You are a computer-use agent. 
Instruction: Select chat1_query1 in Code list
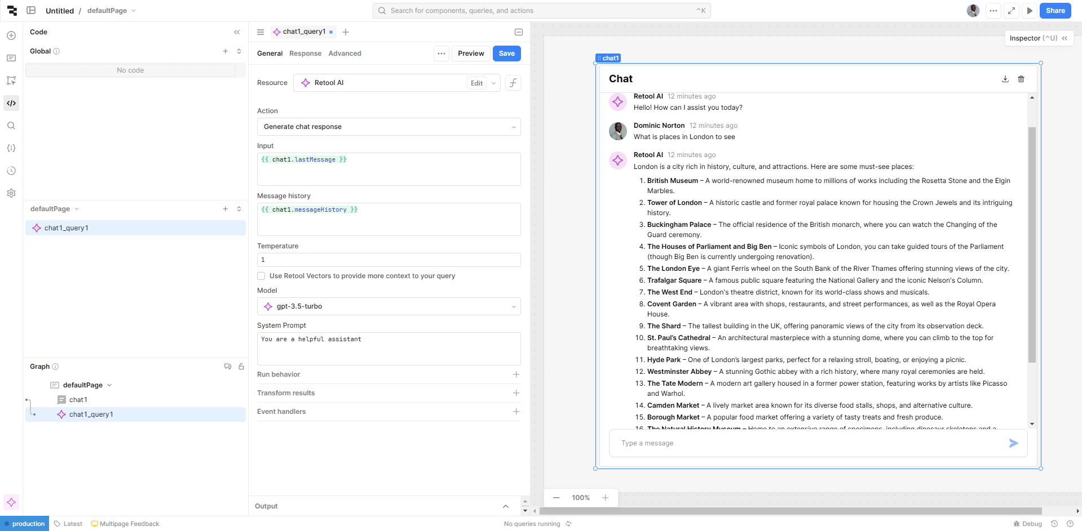click(135, 228)
